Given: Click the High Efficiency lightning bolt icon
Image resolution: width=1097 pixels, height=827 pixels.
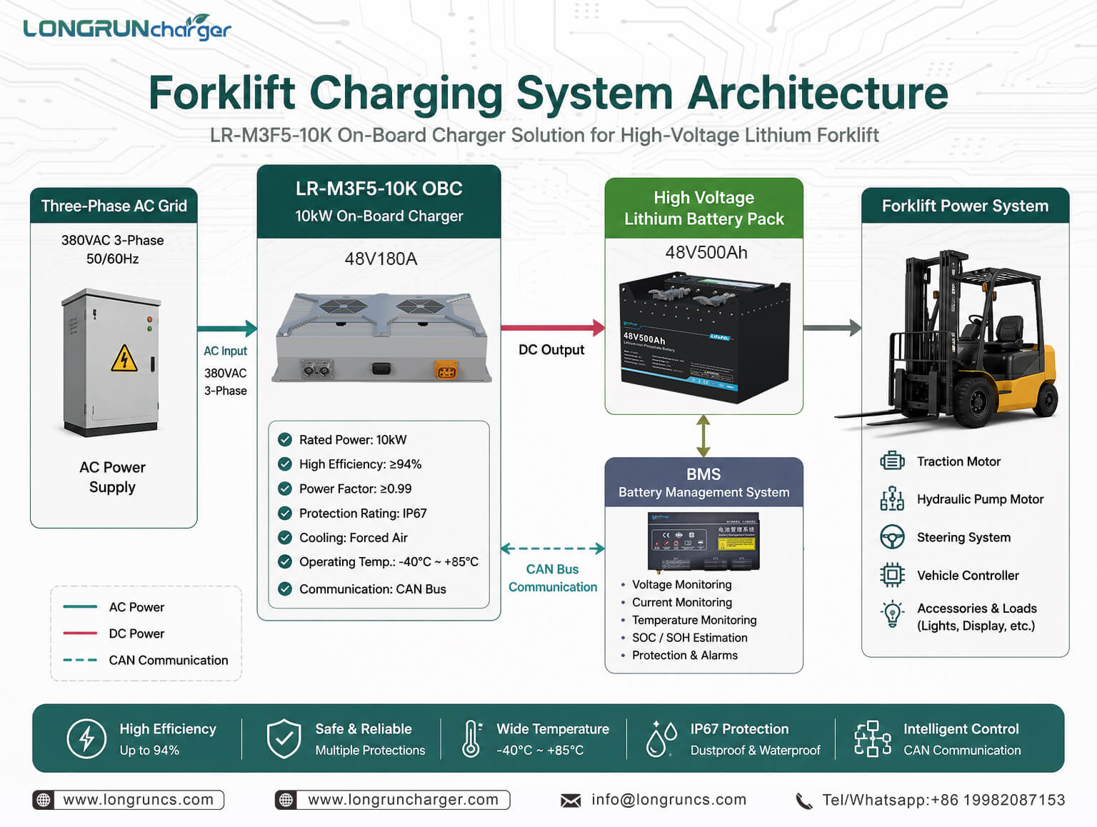Looking at the screenshot, I should point(86,738).
